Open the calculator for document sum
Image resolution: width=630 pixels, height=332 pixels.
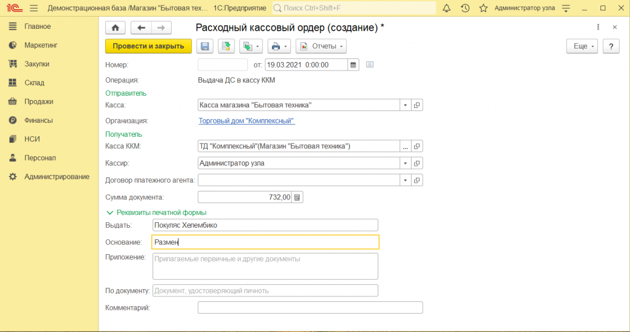tap(298, 198)
